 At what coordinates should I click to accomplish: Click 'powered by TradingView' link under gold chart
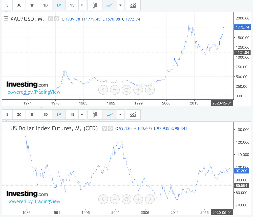coord(34,92)
